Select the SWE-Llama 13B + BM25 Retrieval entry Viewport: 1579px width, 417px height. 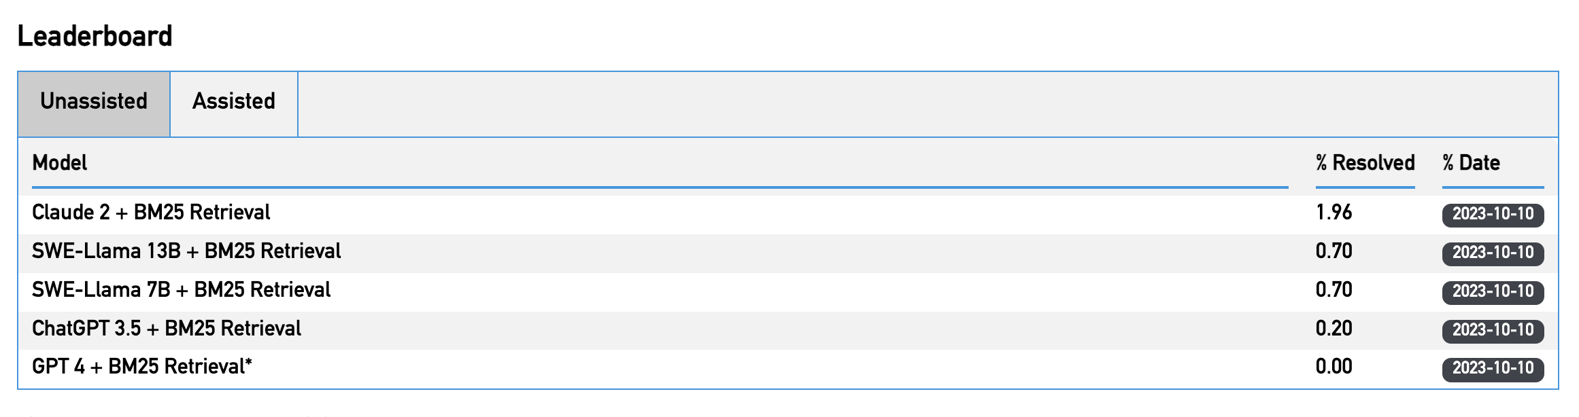(x=186, y=251)
